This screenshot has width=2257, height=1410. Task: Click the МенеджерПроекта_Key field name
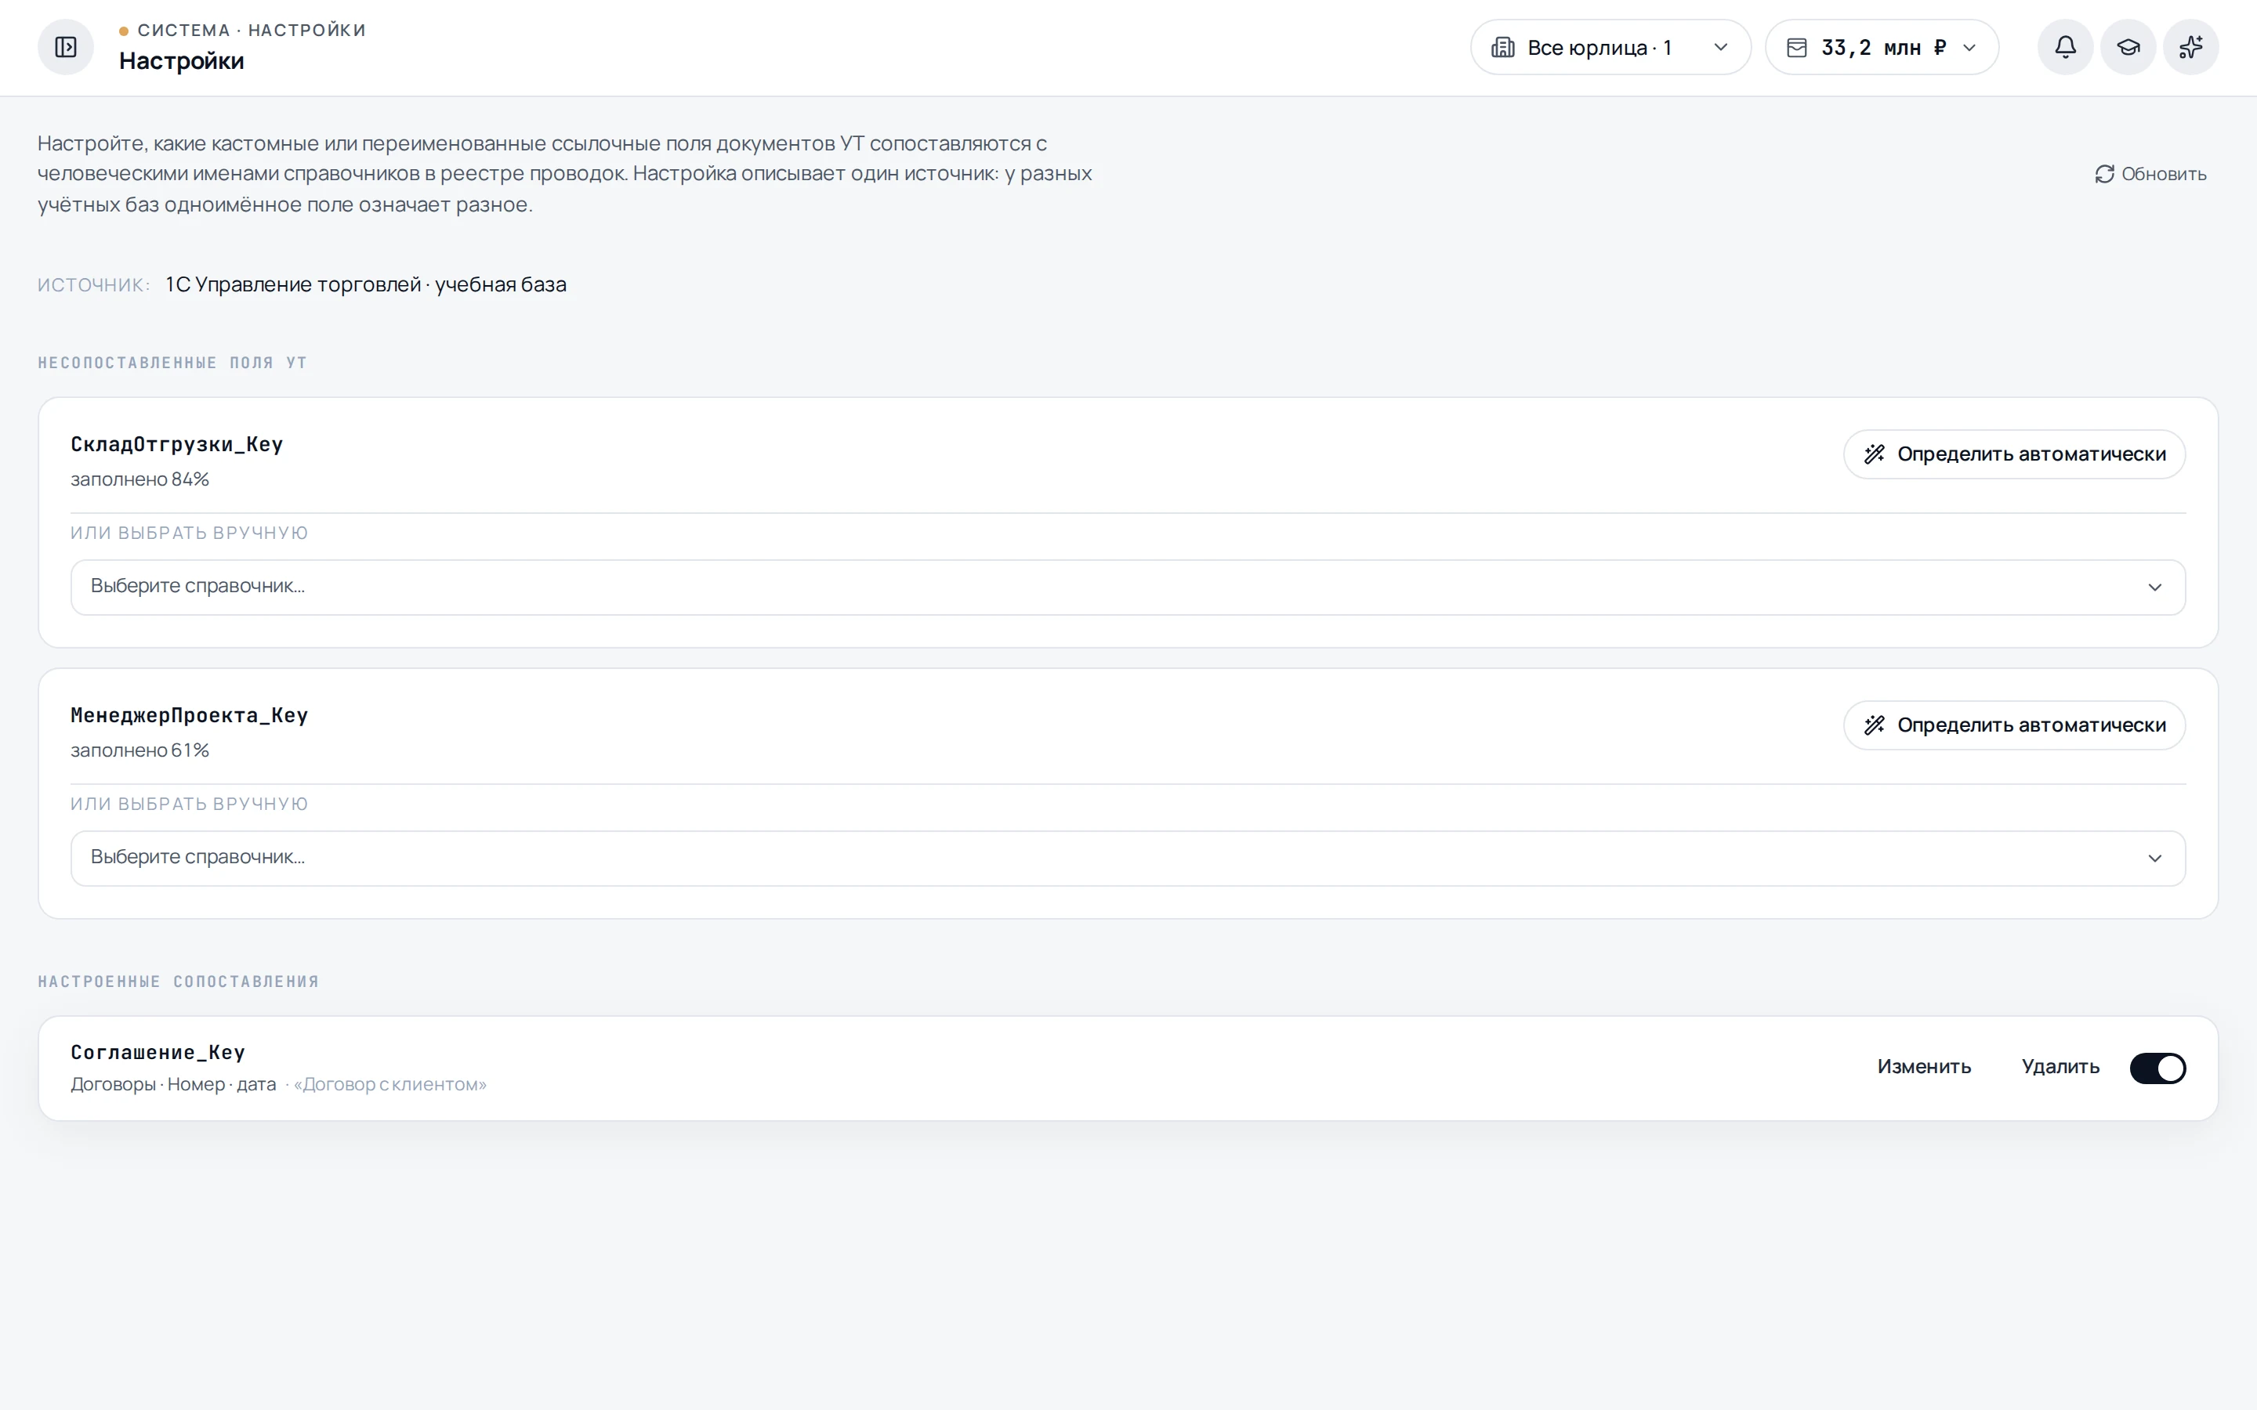pyautogui.click(x=190, y=715)
